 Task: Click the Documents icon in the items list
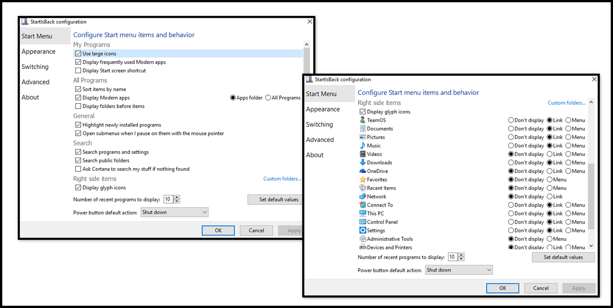pos(363,129)
